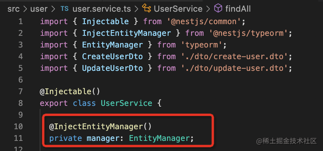
Task: Click the TS file icon in breadcrumb
Action: [x=65, y=9]
